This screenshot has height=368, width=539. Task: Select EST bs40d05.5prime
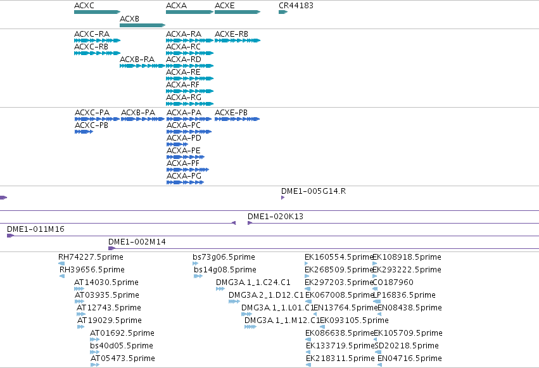(x=94, y=352)
